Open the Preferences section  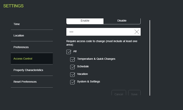32,47
